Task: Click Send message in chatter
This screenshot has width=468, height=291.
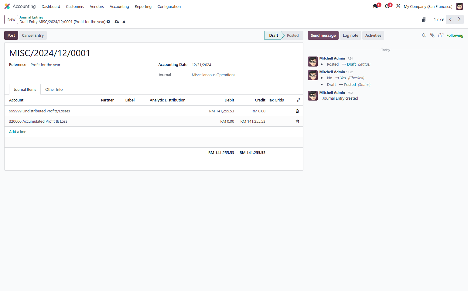Action: click(323, 36)
